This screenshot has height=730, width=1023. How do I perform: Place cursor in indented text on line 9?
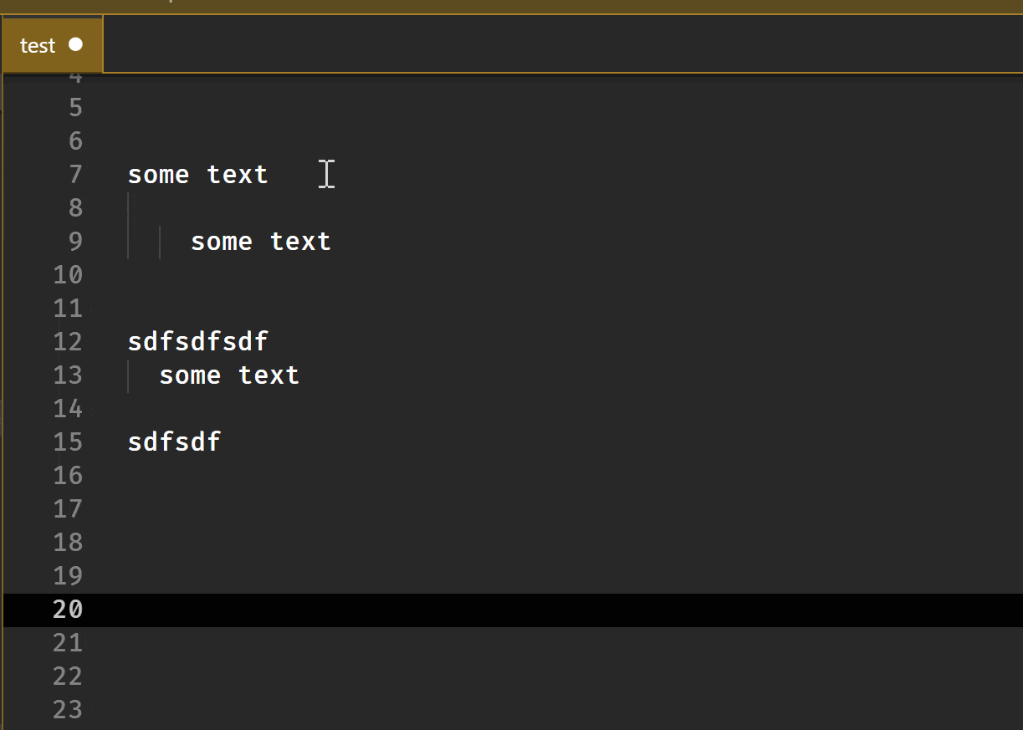pos(260,242)
